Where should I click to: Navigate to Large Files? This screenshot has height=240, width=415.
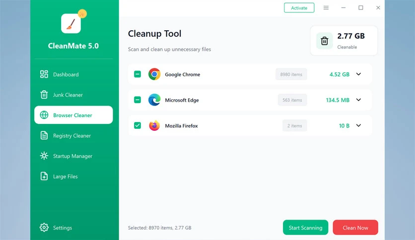[x=73, y=176]
